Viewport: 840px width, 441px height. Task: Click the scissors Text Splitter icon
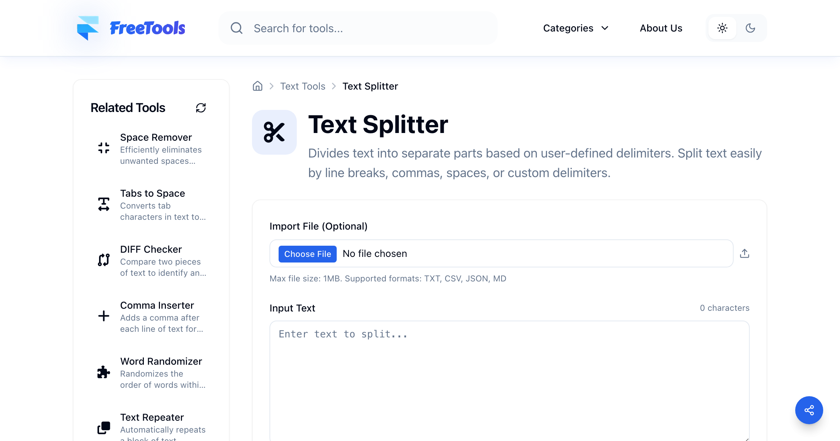[x=274, y=132]
